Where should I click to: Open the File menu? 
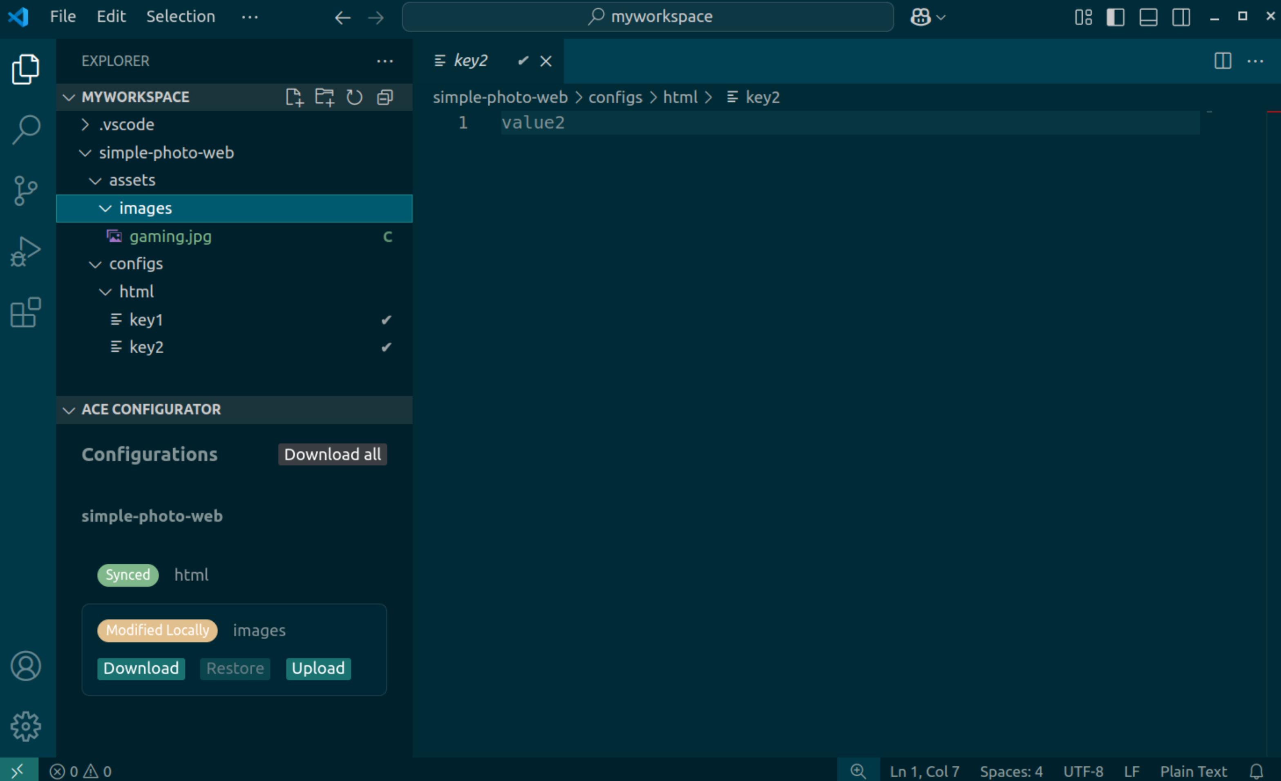[63, 17]
